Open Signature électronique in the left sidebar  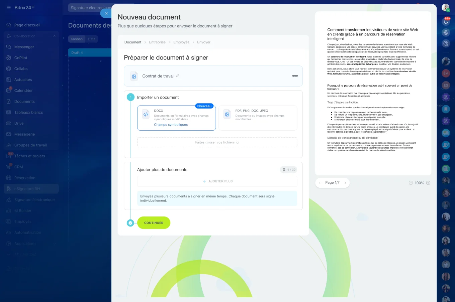34,200
